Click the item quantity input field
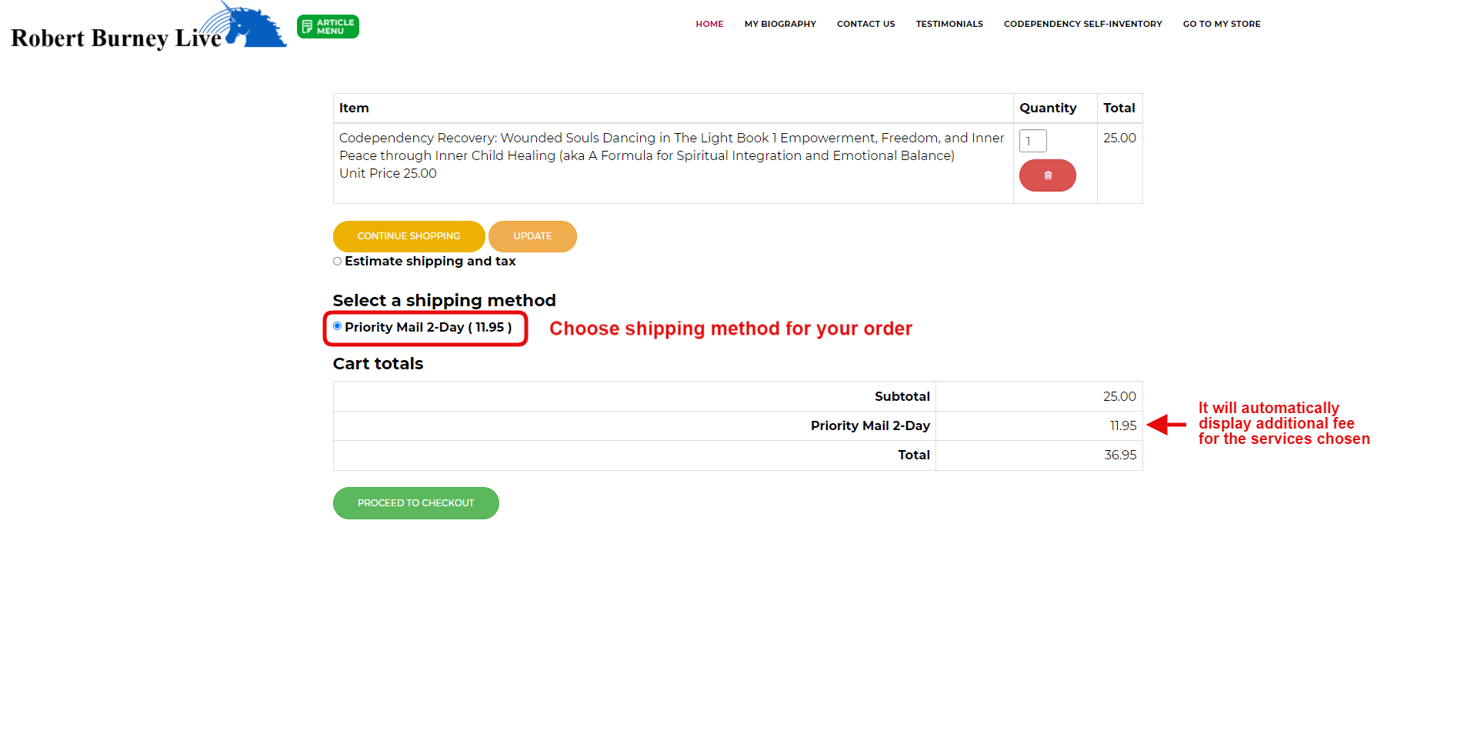The height and width of the screenshot is (744, 1474). pos(1032,141)
